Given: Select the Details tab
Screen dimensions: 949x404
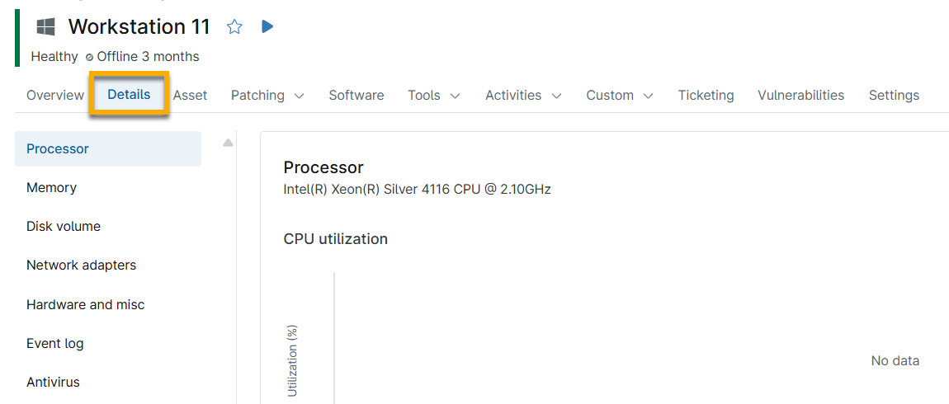Looking at the screenshot, I should click(x=129, y=95).
